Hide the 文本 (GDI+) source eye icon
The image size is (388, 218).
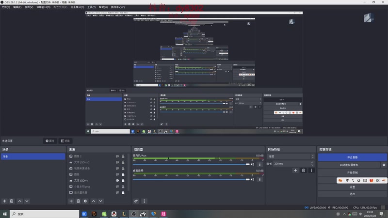pyautogui.click(x=117, y=180)
